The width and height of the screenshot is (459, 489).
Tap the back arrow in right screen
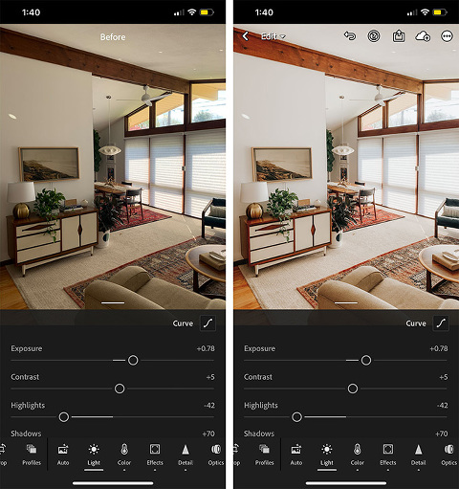coord(245,36)
